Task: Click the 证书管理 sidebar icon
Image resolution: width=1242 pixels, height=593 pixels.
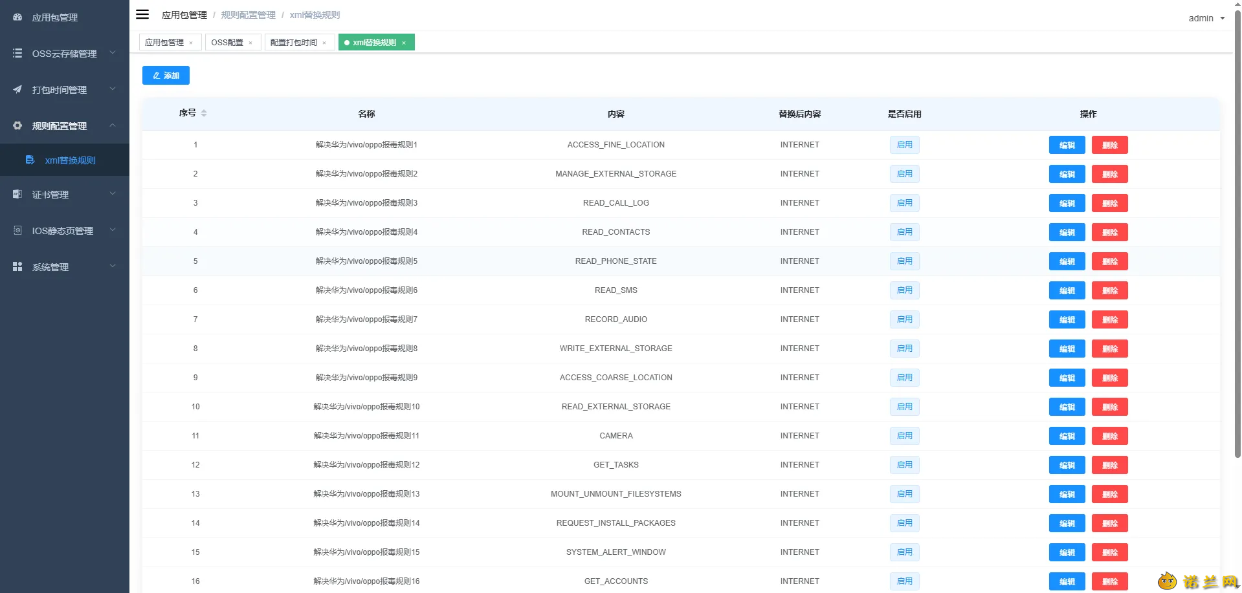Action: (x=17, y=194)
